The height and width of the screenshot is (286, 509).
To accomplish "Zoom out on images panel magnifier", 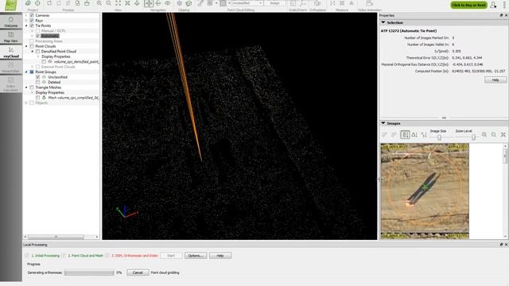I will (494, 134).
